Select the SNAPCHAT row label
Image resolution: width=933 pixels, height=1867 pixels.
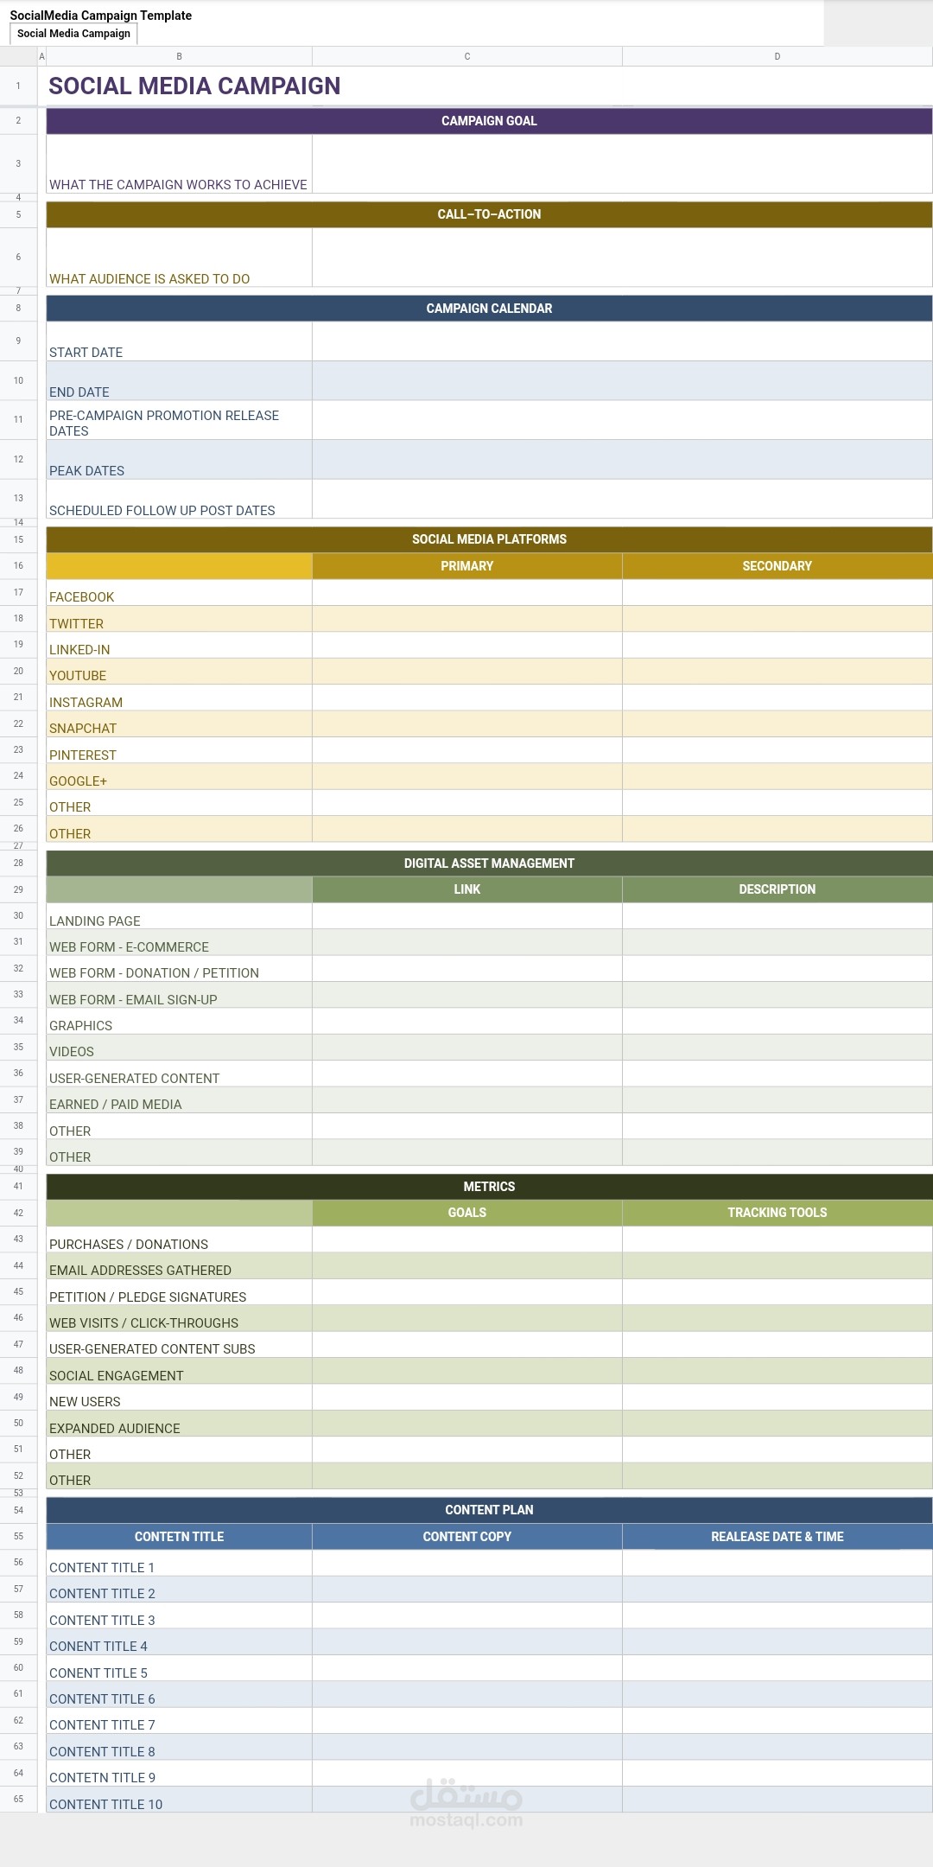tap(179, 724)
